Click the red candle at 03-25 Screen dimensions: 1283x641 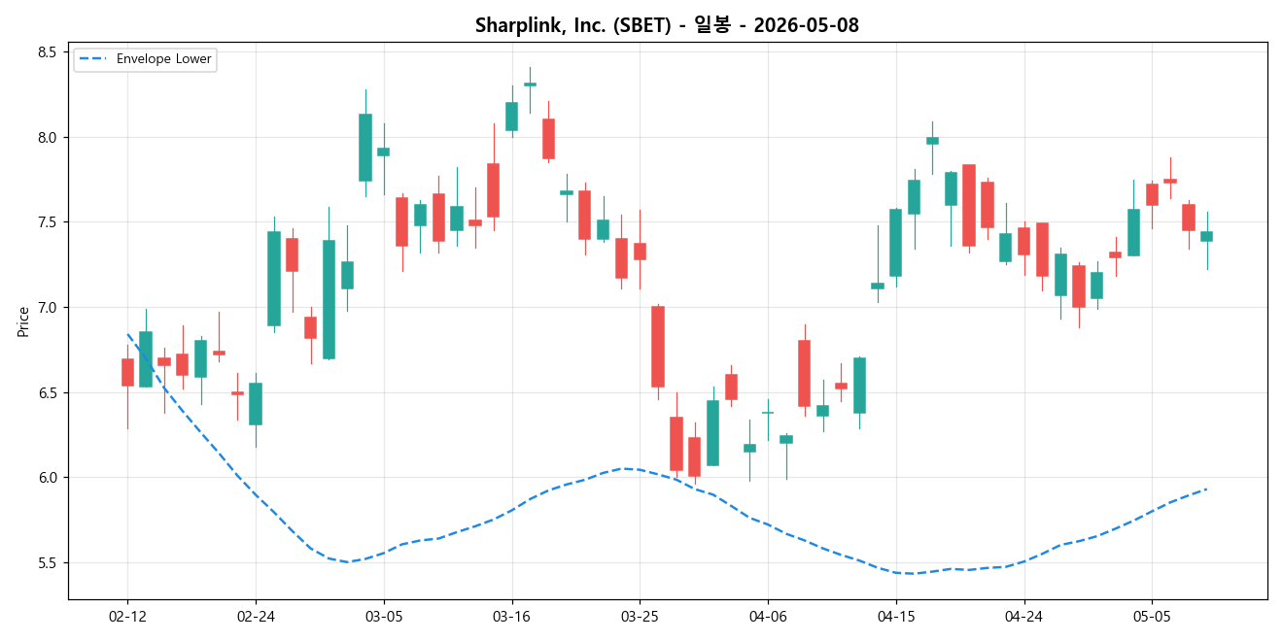pos(640,252)
